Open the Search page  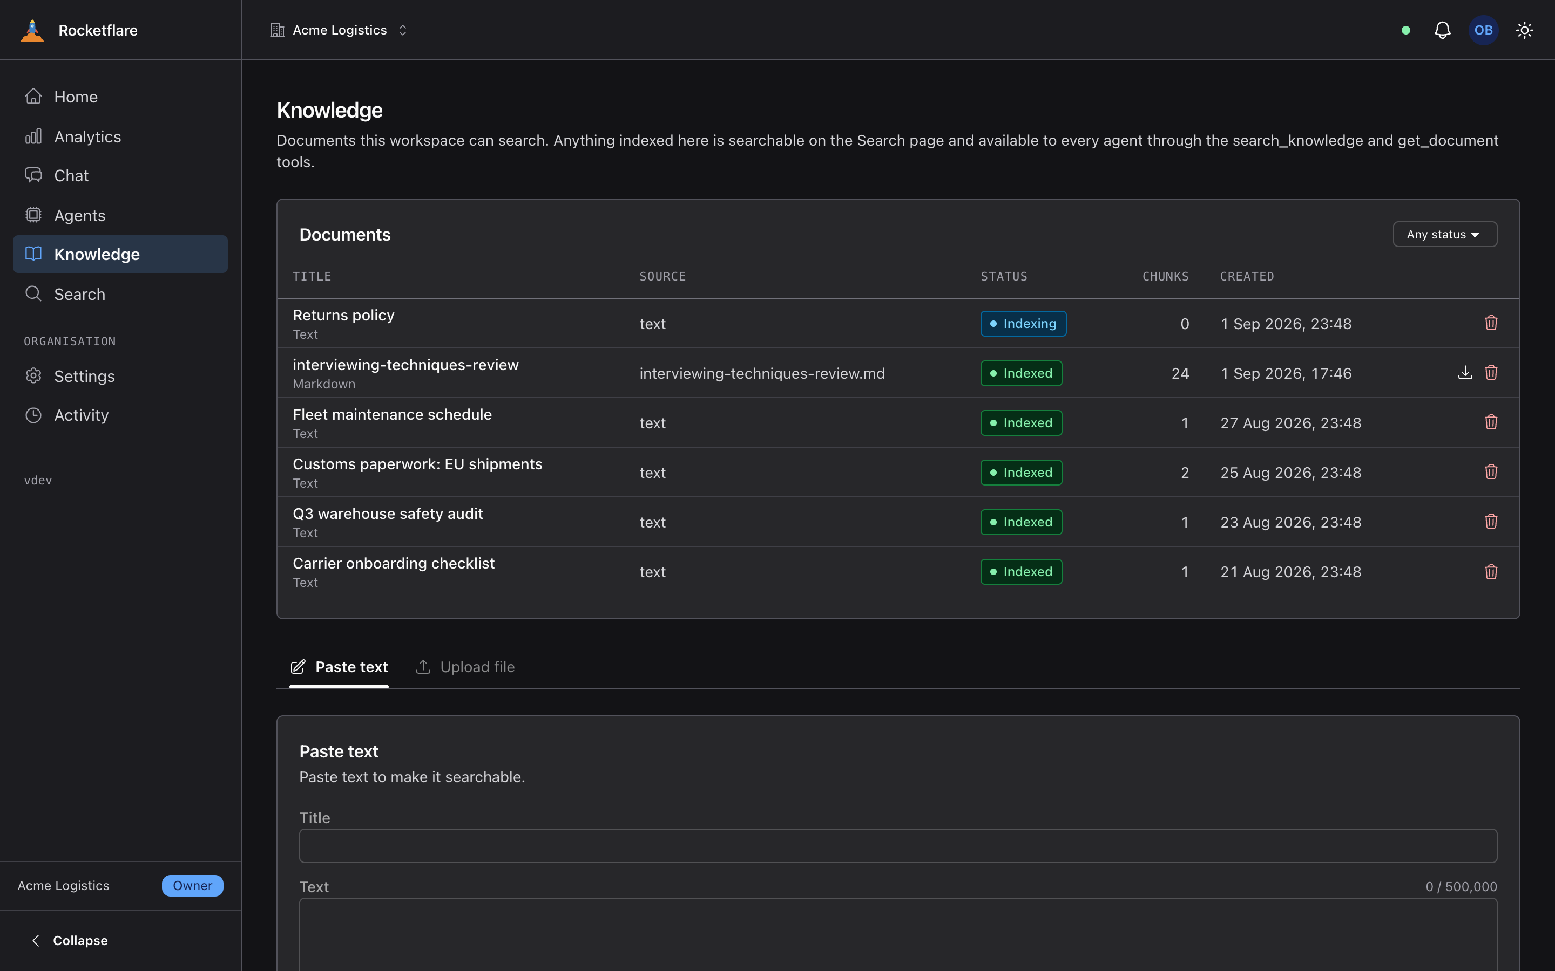click(x=120, y=294)
